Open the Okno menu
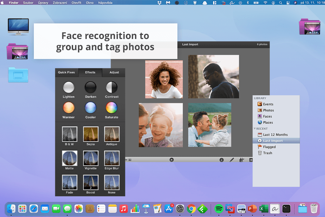The width and height of the screenshot is (325, 217). coord(90,3)
